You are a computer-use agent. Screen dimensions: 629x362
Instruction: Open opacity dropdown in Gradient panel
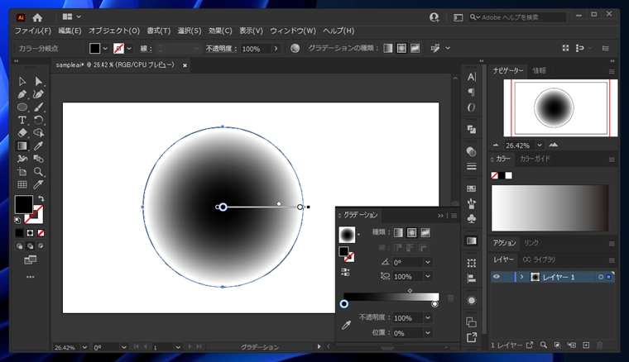click(428, 318)
